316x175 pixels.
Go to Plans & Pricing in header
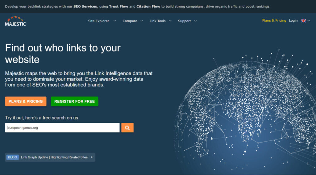tap(274, 21)
